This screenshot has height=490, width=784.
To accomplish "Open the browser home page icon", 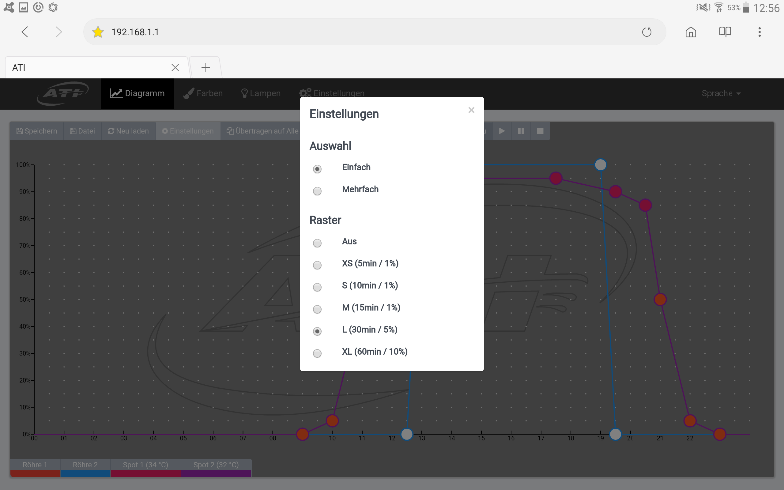I will pos(691,32).
